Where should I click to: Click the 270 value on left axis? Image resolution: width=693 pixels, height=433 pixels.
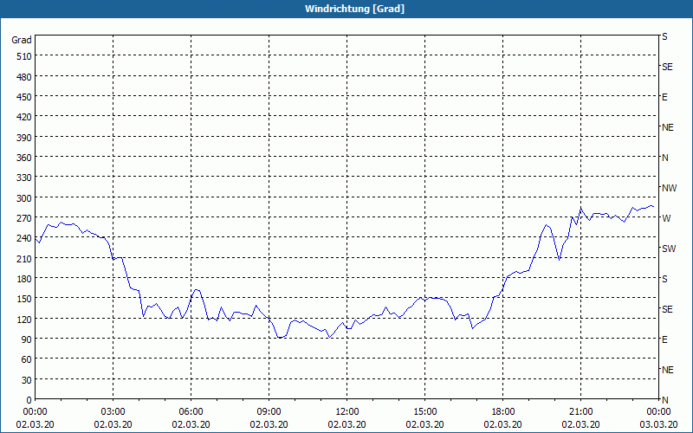tap(24, 218)
